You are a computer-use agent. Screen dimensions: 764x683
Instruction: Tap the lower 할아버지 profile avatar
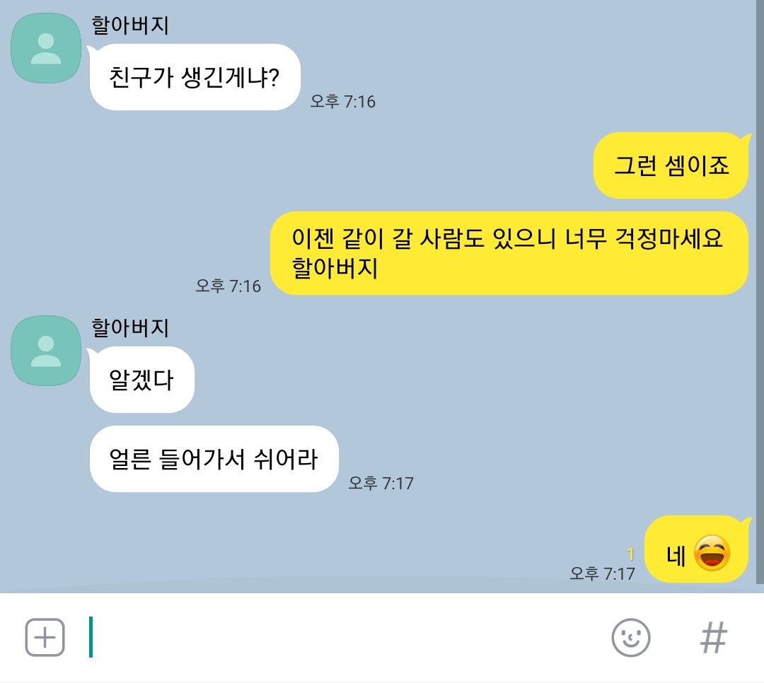click(46, 351)
